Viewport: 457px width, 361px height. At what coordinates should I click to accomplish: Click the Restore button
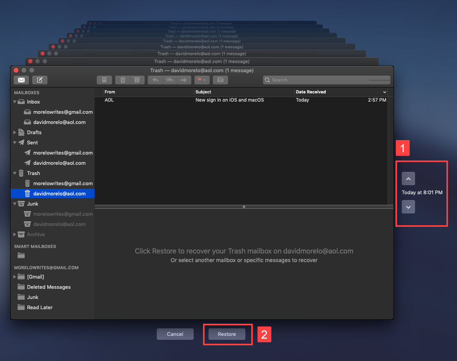click(227, 334)
